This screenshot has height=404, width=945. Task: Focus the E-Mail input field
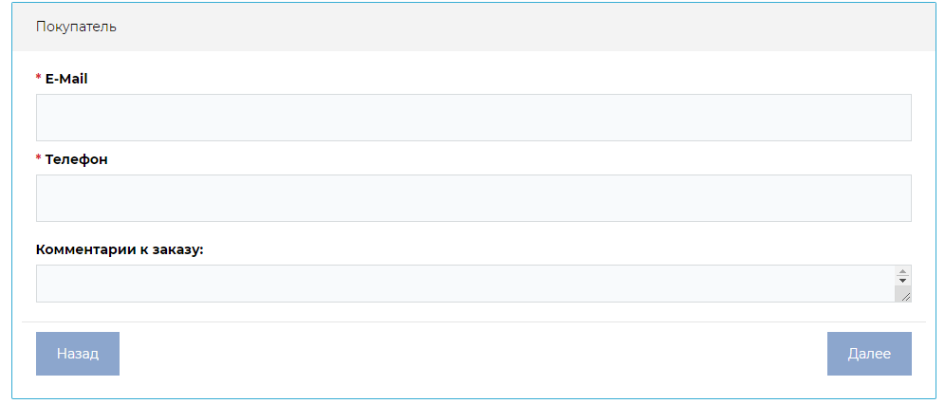point(473,118)
